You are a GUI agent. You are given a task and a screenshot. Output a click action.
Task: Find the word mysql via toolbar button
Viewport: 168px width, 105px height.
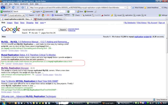click(118, 15)
